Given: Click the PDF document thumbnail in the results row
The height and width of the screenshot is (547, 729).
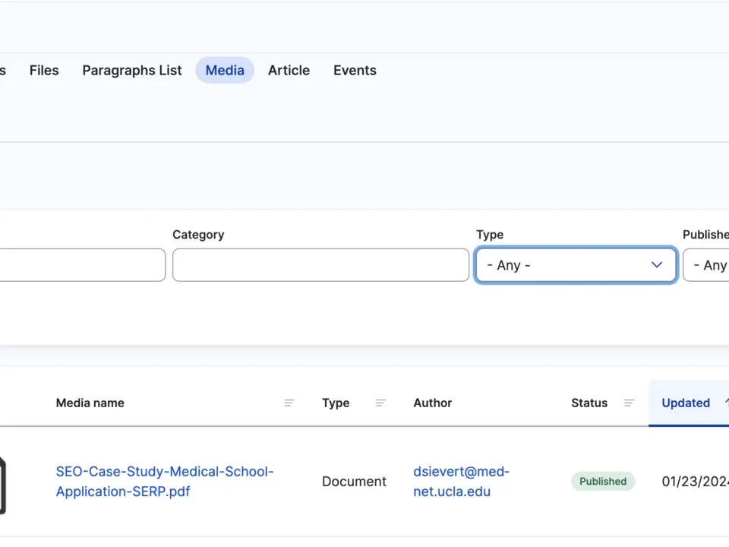Looking at the screenshot, I should coord(4,481).
